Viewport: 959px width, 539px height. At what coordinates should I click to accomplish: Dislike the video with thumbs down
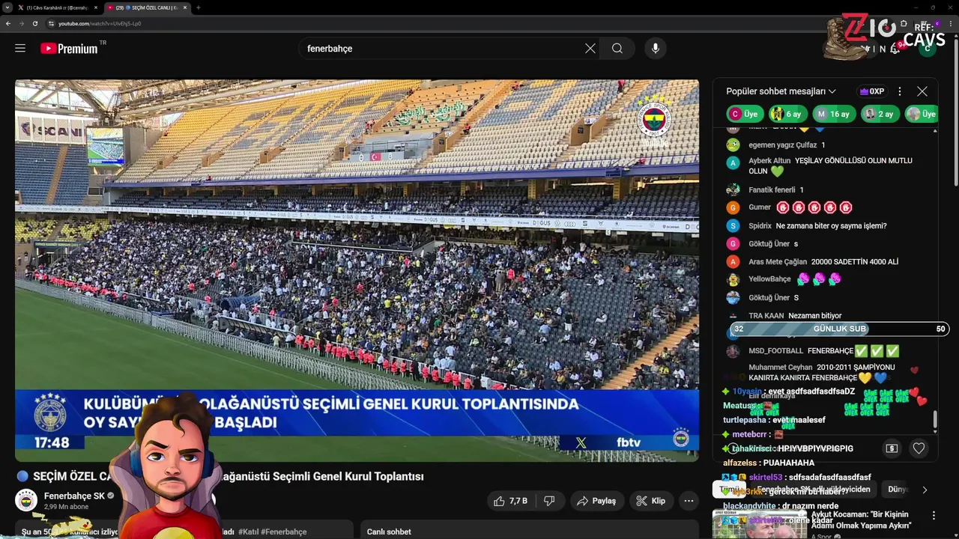pos(549,501)
